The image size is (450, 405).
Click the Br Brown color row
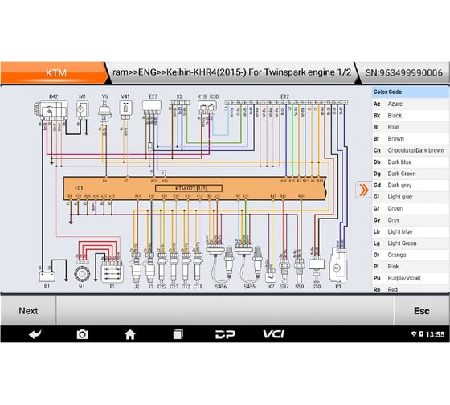tap(411, 139)
